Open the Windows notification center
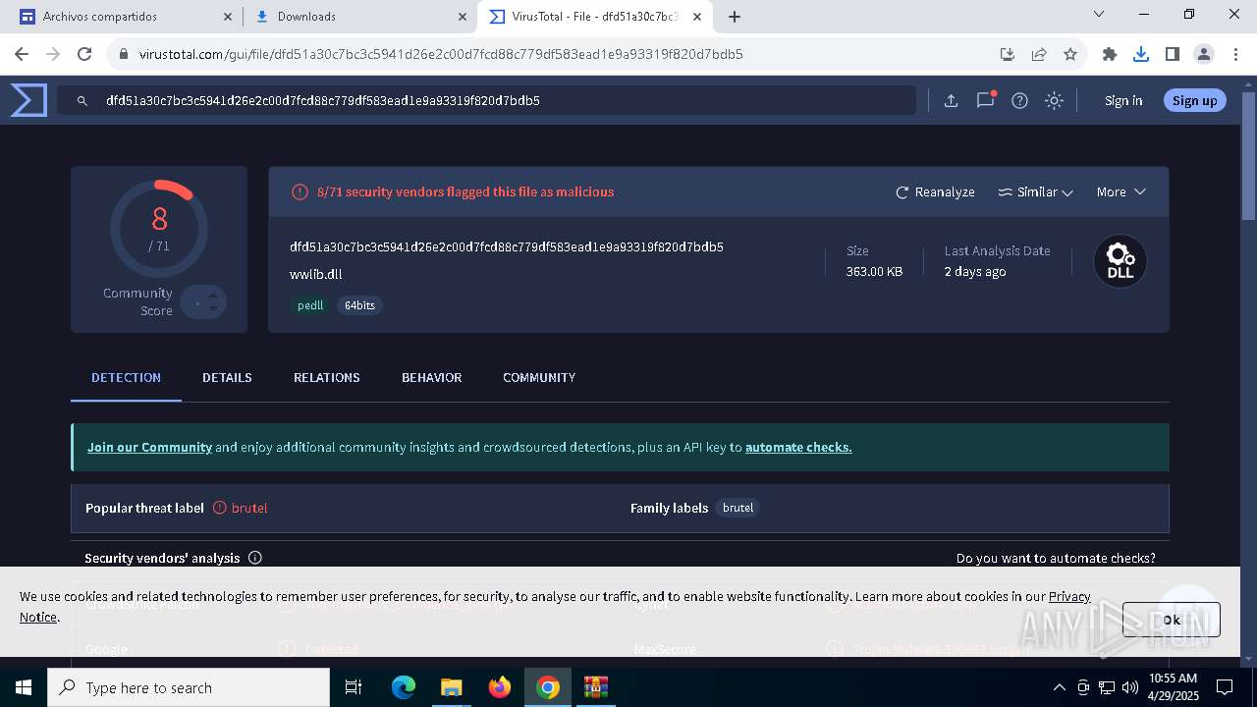This screenshot has width=1257, height=707. tap(1225, 687)
